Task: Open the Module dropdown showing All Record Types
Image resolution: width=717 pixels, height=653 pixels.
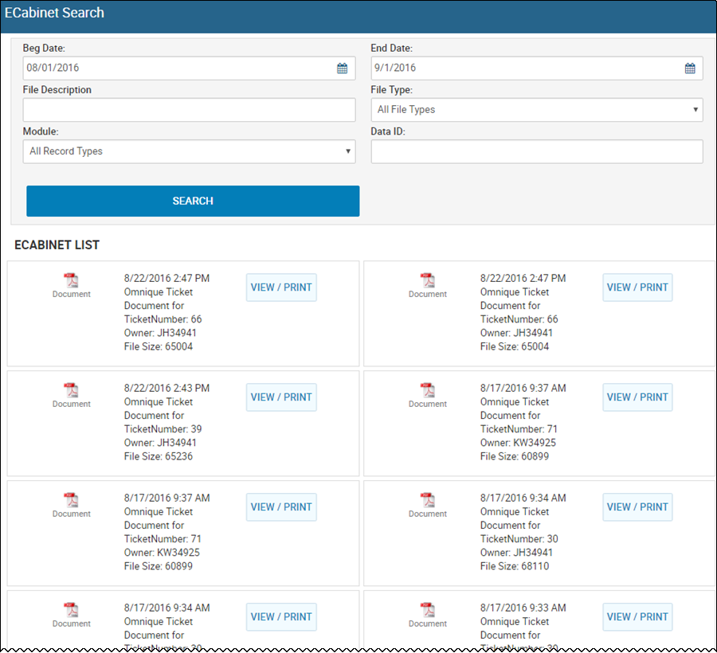Action: click(190, 151)
